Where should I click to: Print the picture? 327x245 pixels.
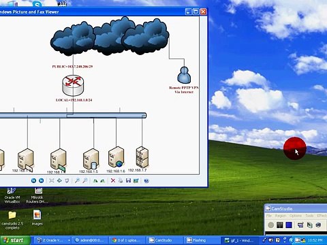tap(121, 180)
